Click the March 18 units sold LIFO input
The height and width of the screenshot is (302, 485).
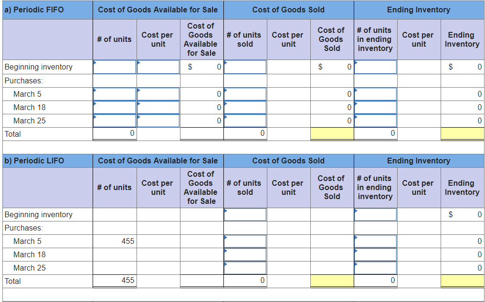coord(245,254)
